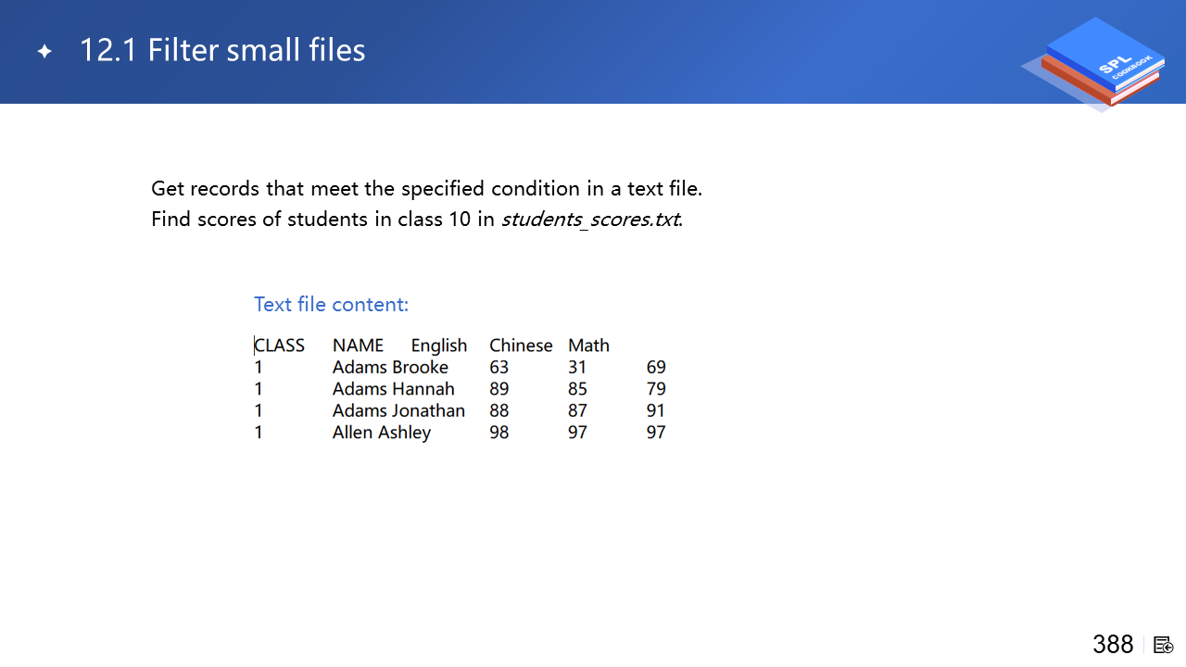Screen dimensions: 1186x667
Task: Click score 63 in Adams Brooke's row
Action: (499, 367)
